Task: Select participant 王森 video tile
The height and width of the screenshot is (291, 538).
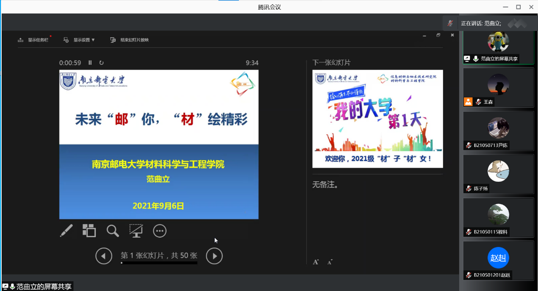Action: tap(498, 87)
